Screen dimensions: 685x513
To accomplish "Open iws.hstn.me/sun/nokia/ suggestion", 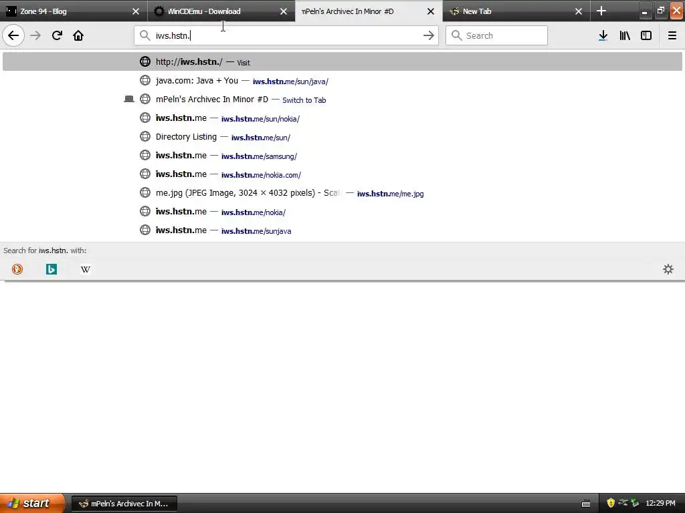I will 342,118.
